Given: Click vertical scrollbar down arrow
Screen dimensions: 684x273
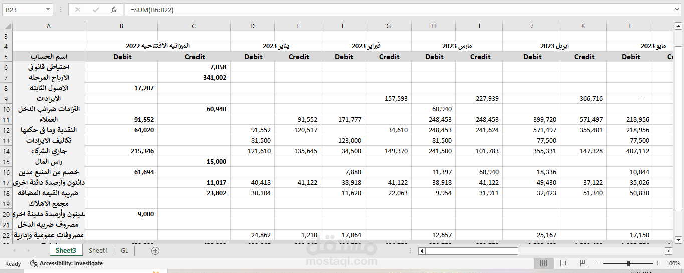Looking at the screenshot, I should pyautogui.click(x=678, y=239).
